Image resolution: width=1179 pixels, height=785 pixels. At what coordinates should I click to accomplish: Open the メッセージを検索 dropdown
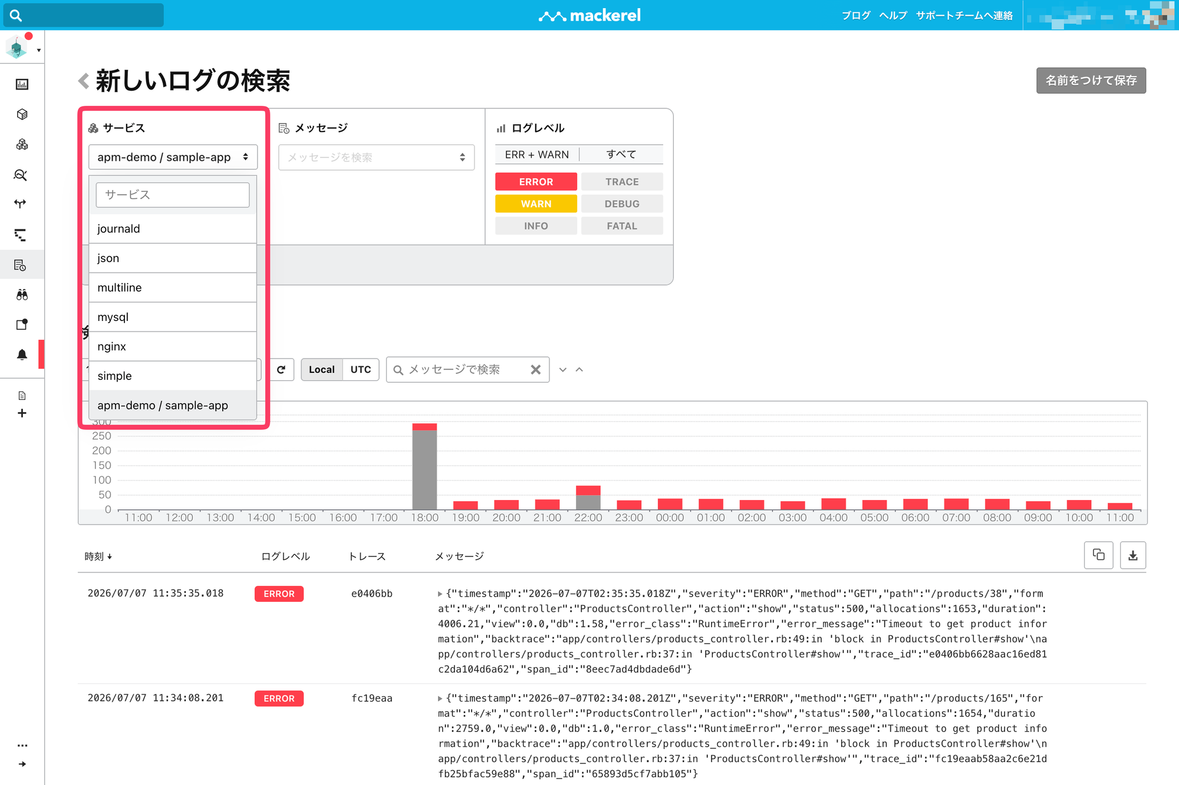[376, 157]
